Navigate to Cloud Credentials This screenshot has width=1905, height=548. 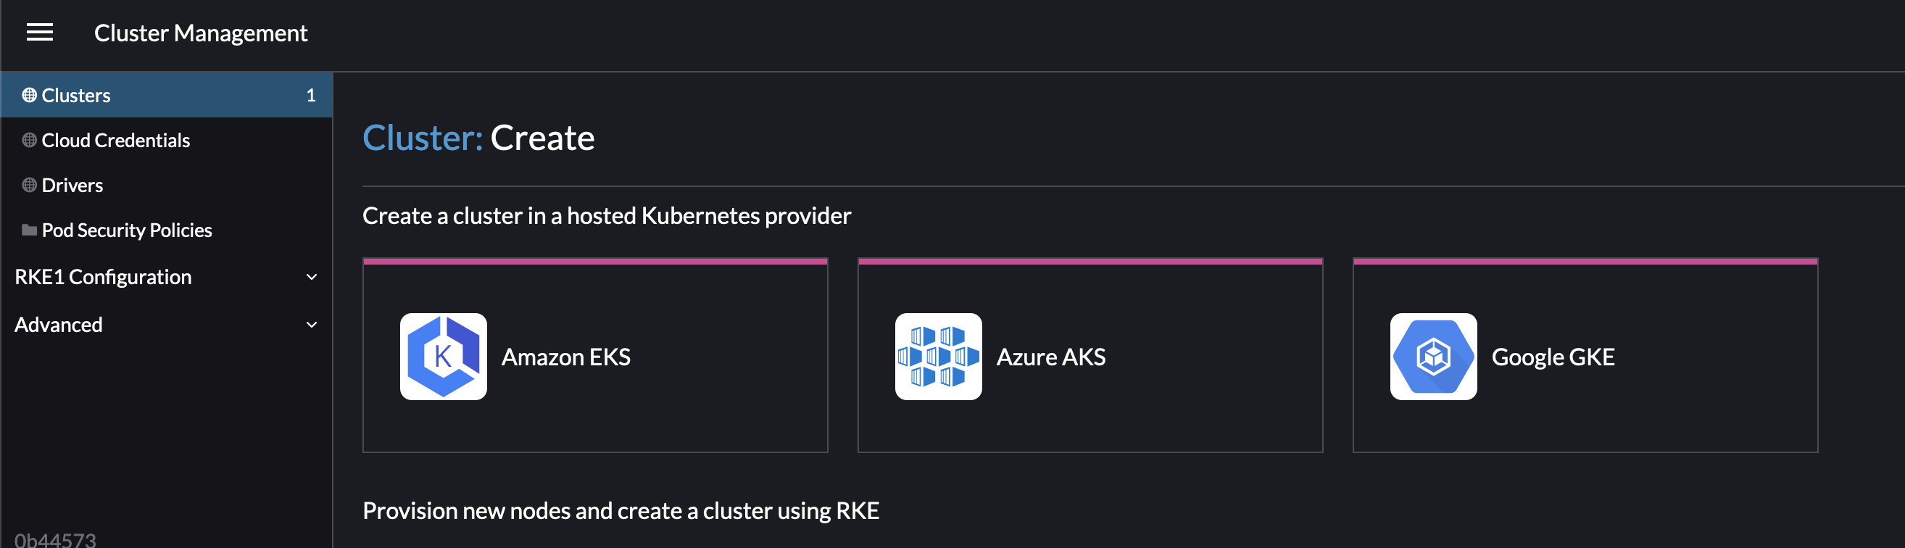point(116,140)
